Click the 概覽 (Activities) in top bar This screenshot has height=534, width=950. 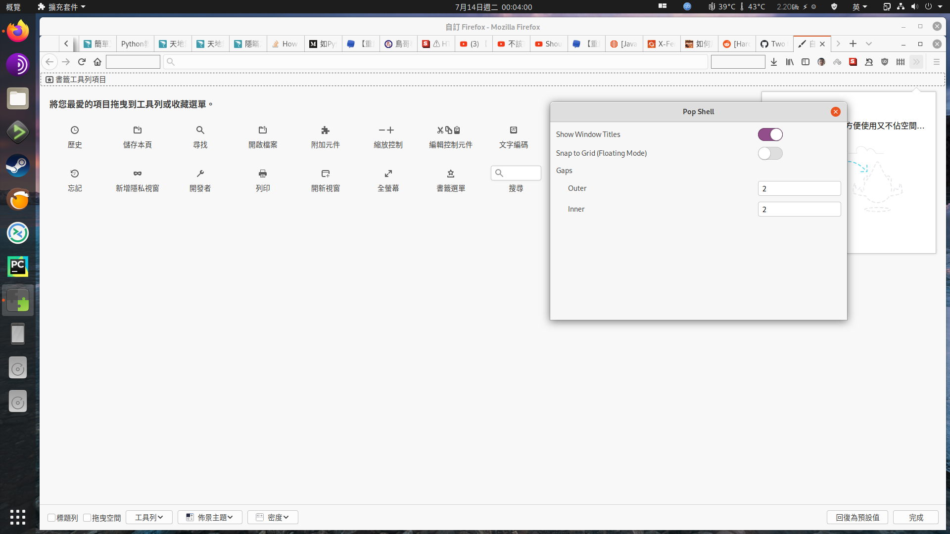point(13,7)
